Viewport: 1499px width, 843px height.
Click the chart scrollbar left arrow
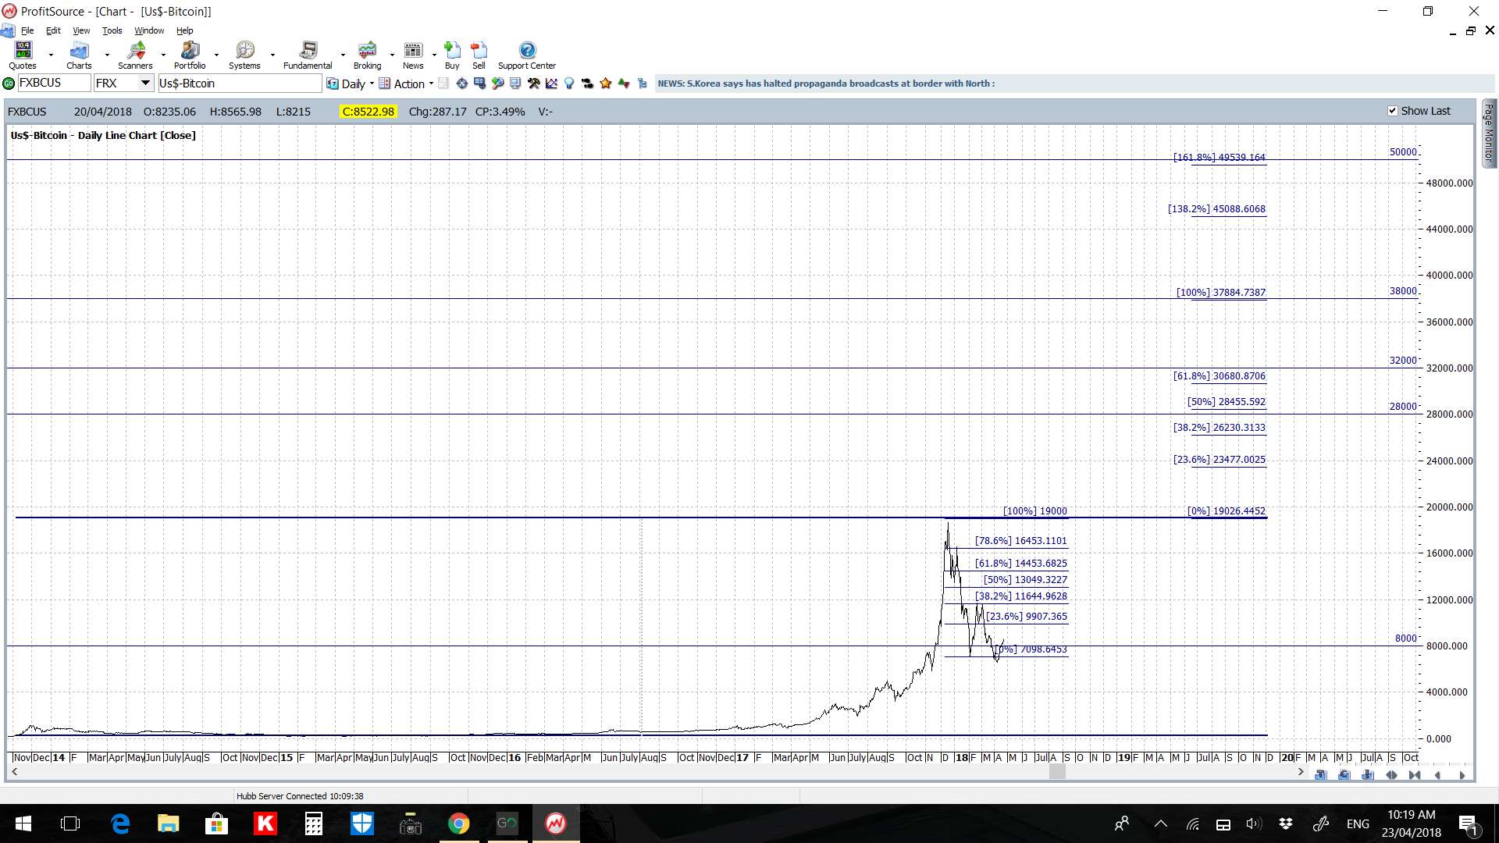tap(14, 772)
